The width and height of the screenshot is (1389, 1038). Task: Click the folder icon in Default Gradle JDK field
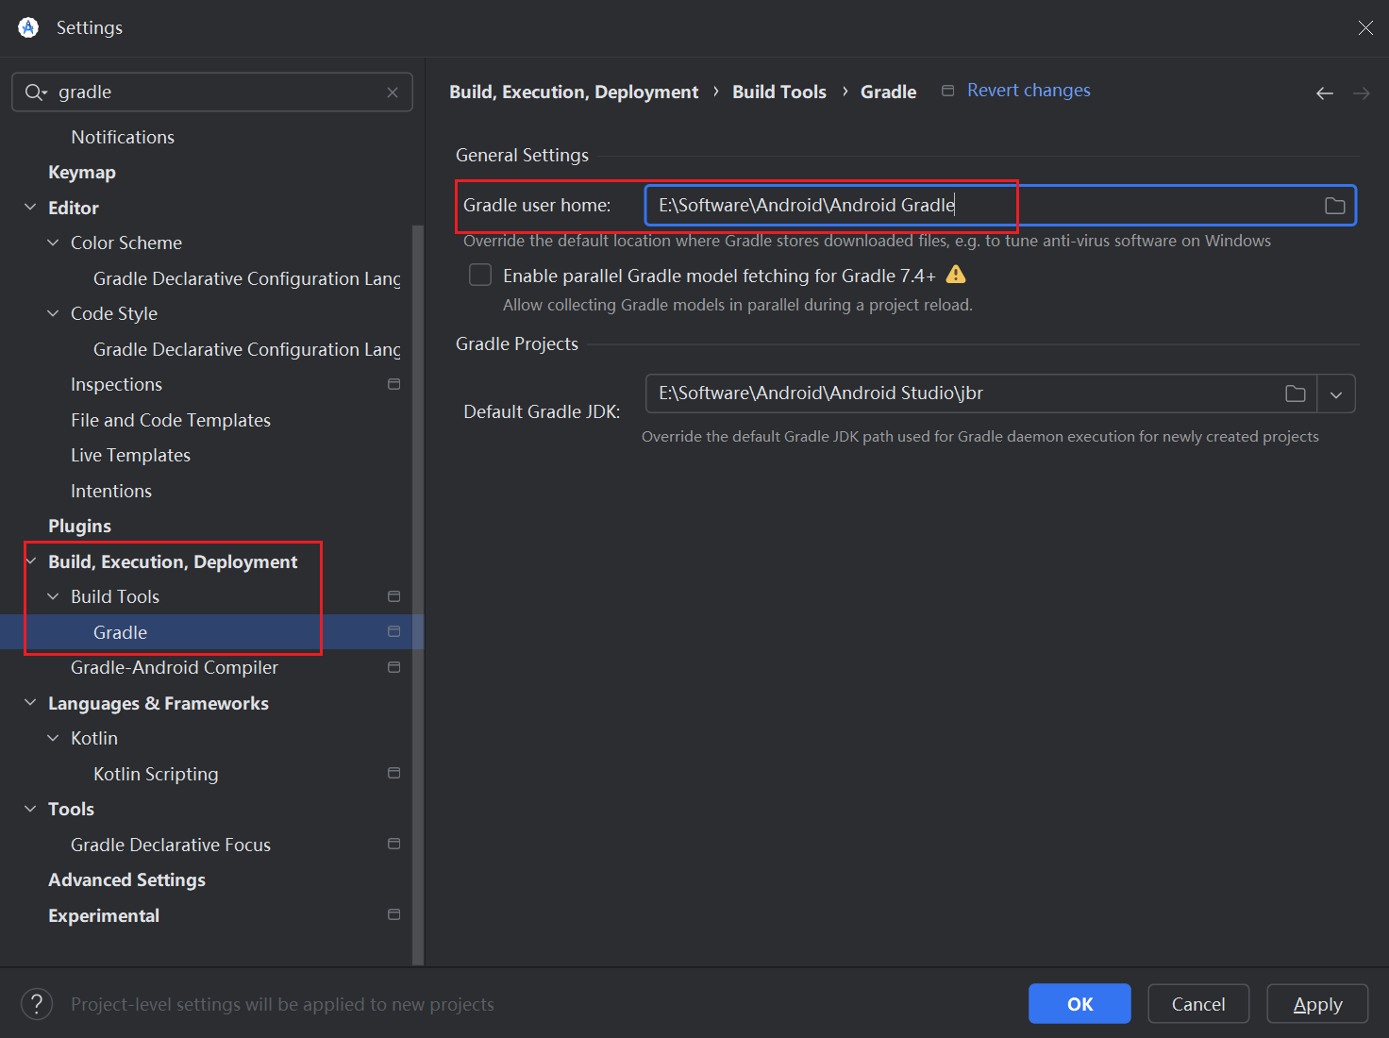coord(1295,393)
